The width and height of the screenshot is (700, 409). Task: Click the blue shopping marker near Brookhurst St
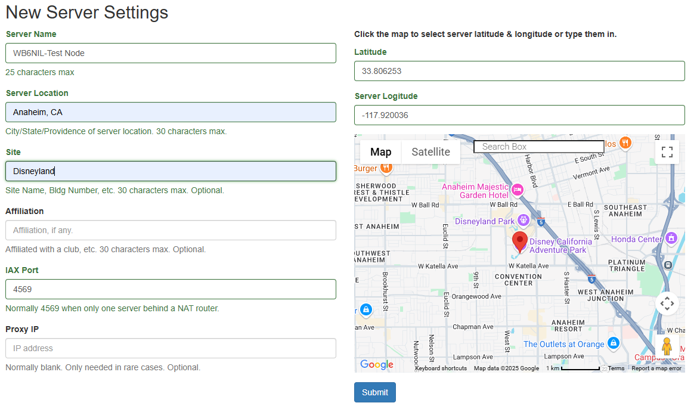click(366, 309)
